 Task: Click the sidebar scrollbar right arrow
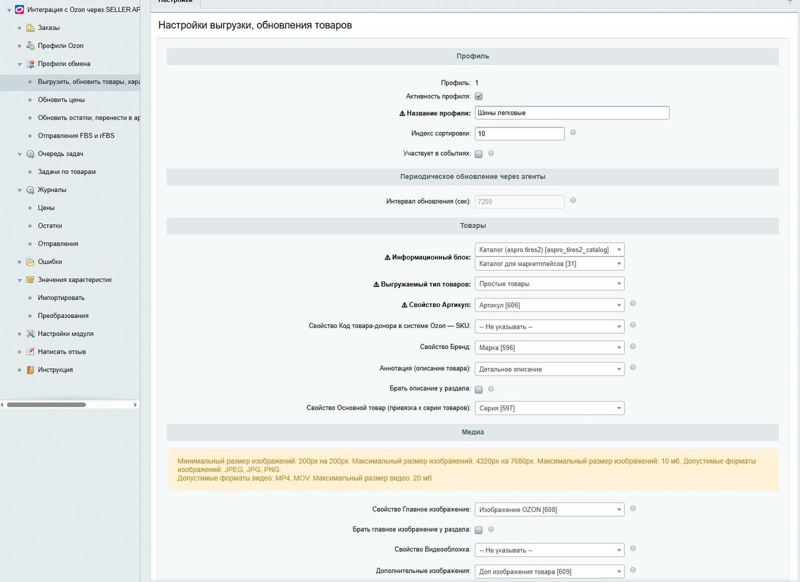136,405
